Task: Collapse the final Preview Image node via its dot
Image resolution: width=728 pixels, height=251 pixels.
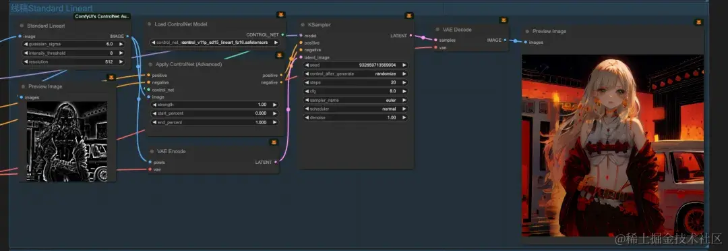Action: (x=527, y=32)
